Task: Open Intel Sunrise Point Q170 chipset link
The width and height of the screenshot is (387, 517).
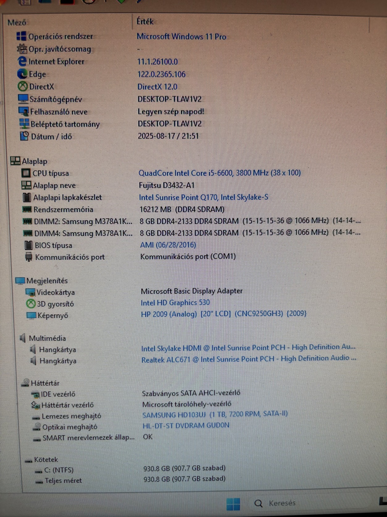Action: [203, 197]
